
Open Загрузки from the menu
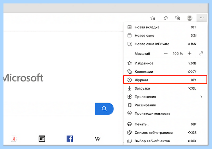(x=165, y=88)
